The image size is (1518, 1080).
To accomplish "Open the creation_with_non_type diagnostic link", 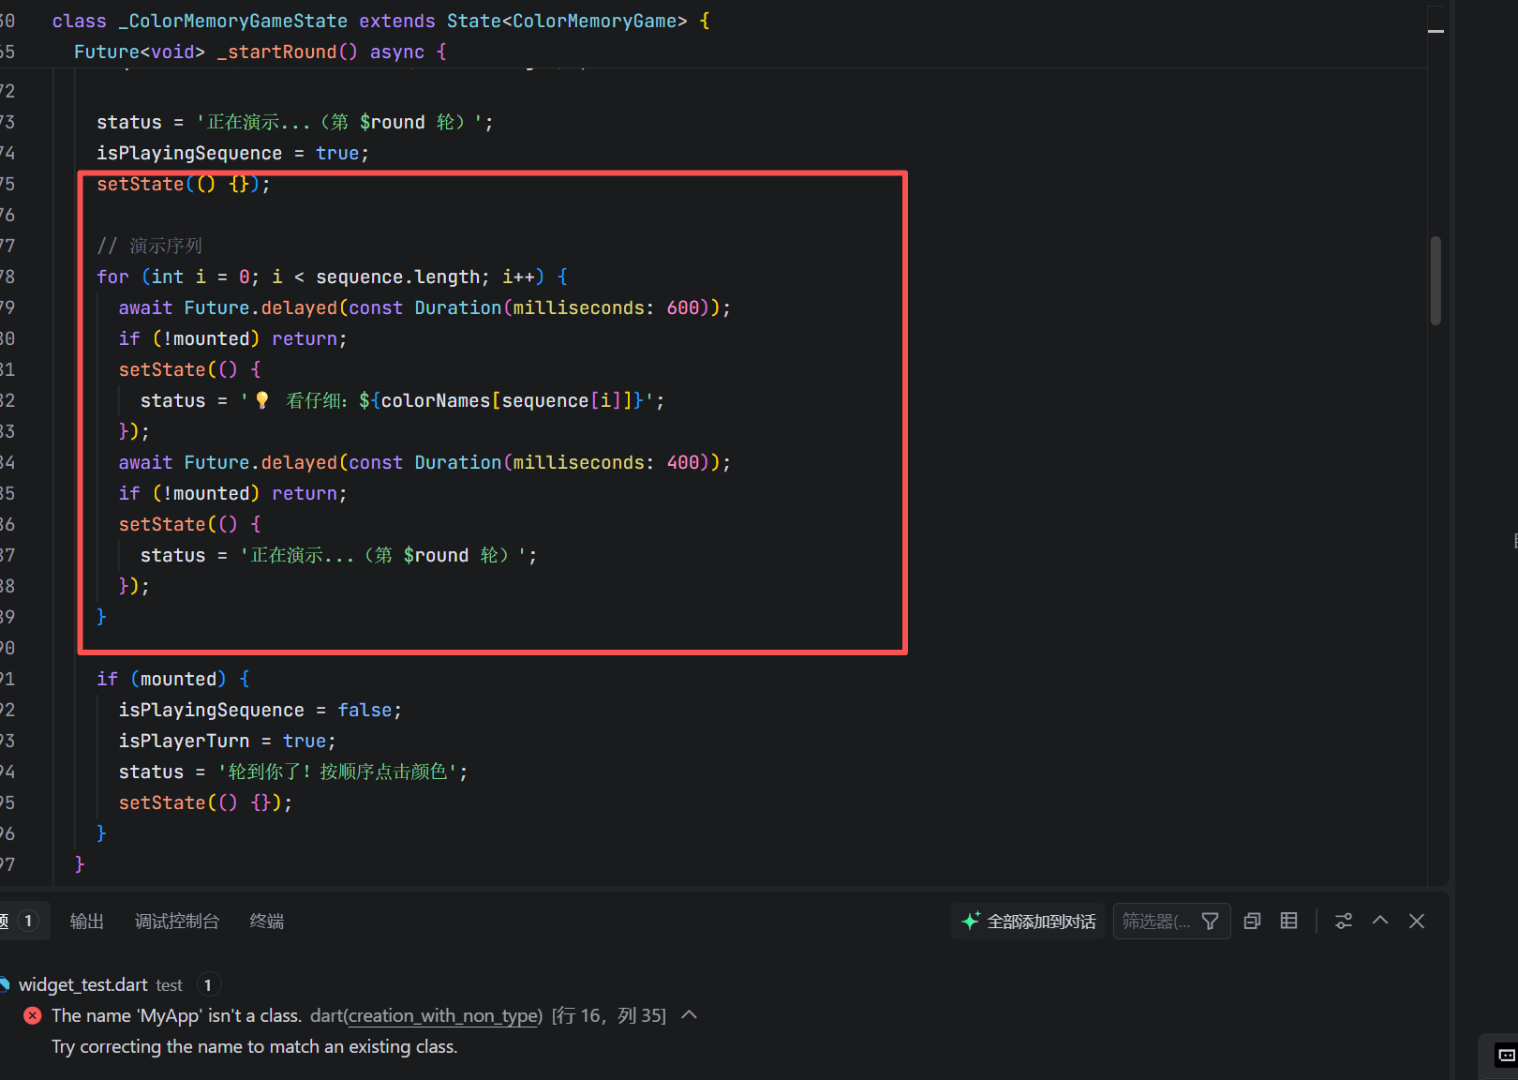I will tap(444, 1015).
